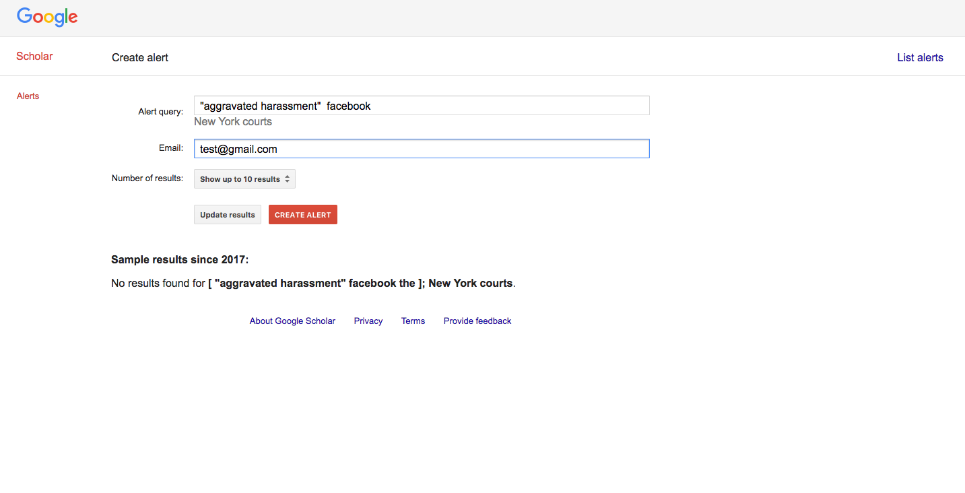This screenshot has height=493, width=965.
Task: Open the About Google Scholar link
Action: coord(292,321)
